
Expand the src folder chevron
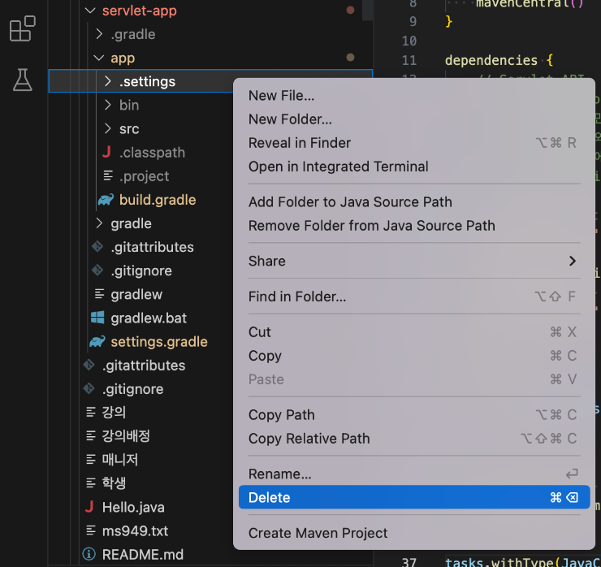pyautogui.click(x=108, y=129)
